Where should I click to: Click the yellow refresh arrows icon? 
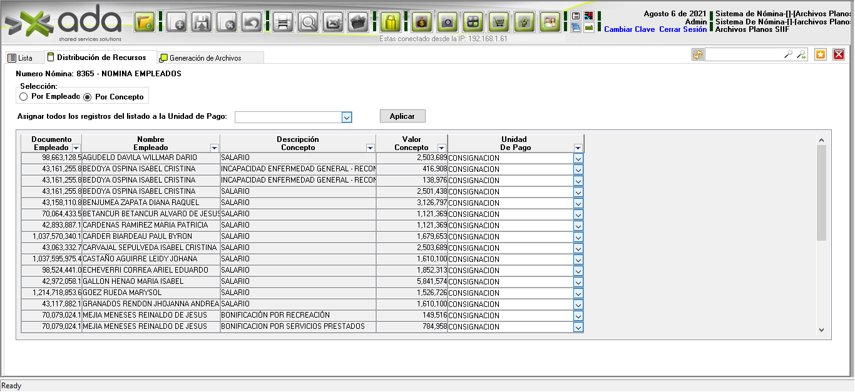point(697,54)
